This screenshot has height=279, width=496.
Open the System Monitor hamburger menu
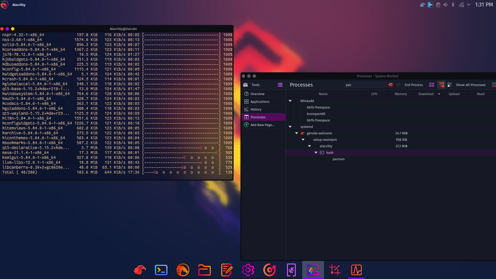click(280, 85)
